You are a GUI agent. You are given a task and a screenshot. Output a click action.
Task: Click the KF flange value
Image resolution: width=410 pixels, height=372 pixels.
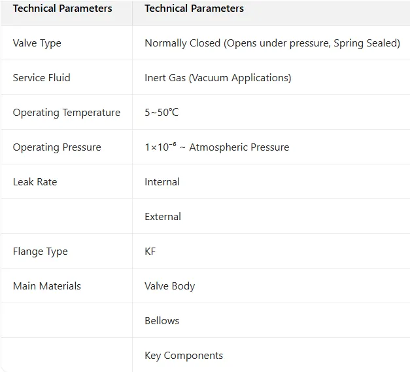coord(150,251)
